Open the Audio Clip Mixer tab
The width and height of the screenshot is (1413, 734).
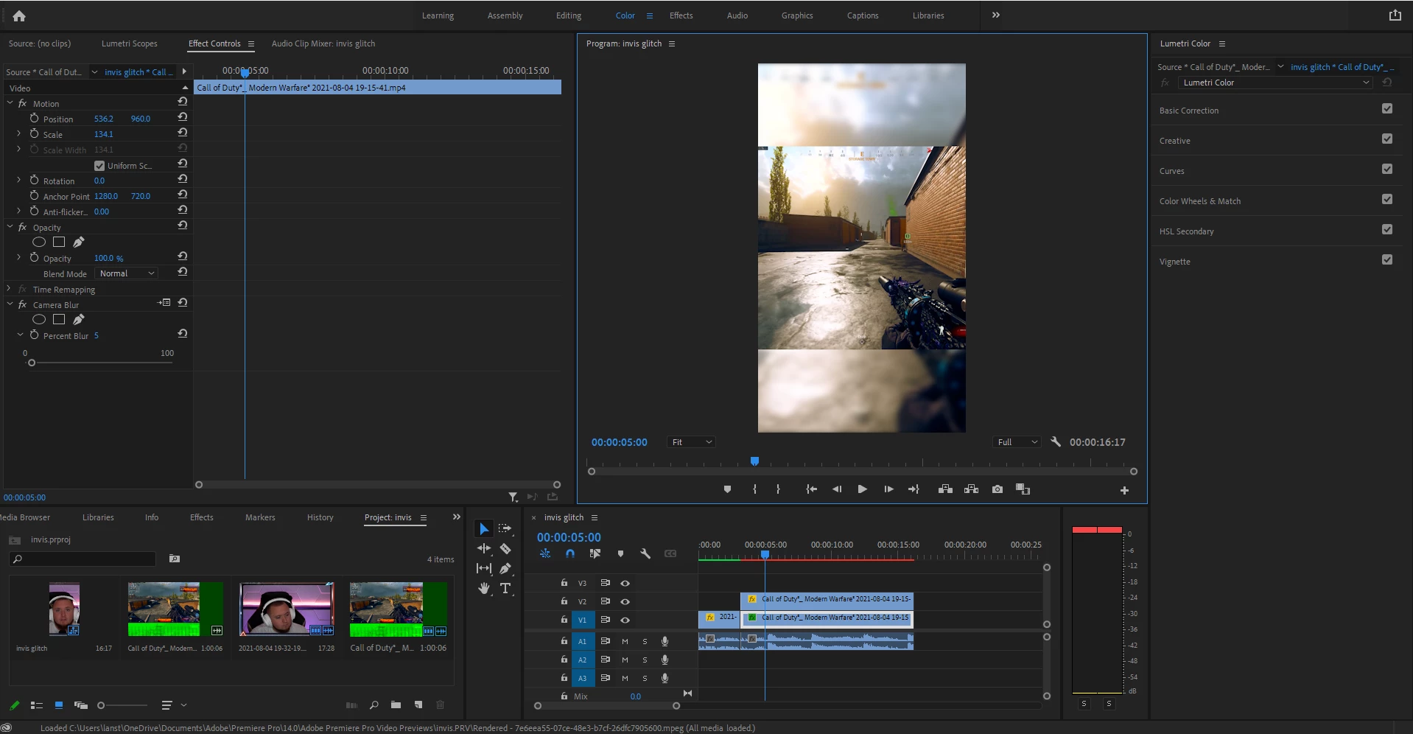(x=323, y=43)
